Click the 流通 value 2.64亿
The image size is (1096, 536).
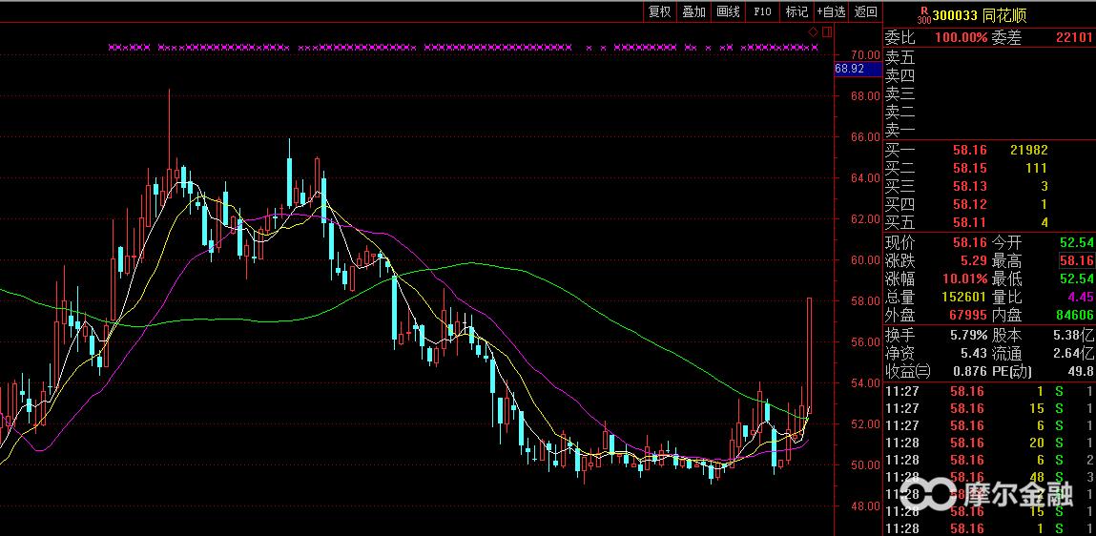tap(1074, 354)
